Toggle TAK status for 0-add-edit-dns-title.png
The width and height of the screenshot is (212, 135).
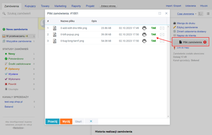(x=154, y=28)
